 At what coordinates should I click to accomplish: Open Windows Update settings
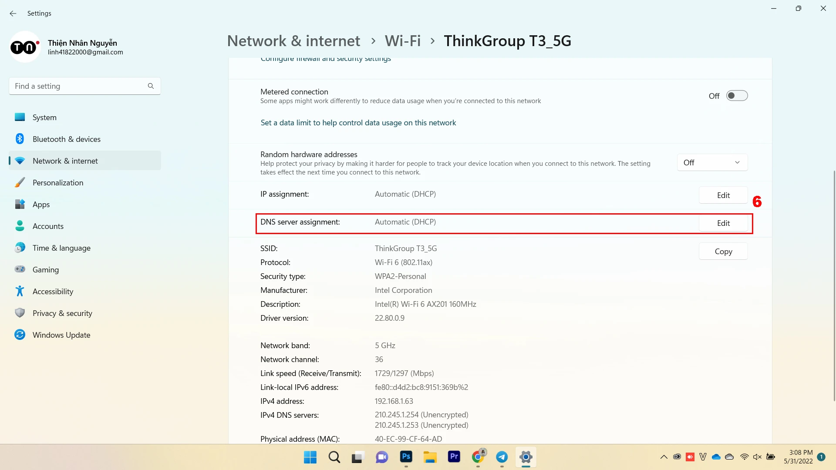(85, 335)
